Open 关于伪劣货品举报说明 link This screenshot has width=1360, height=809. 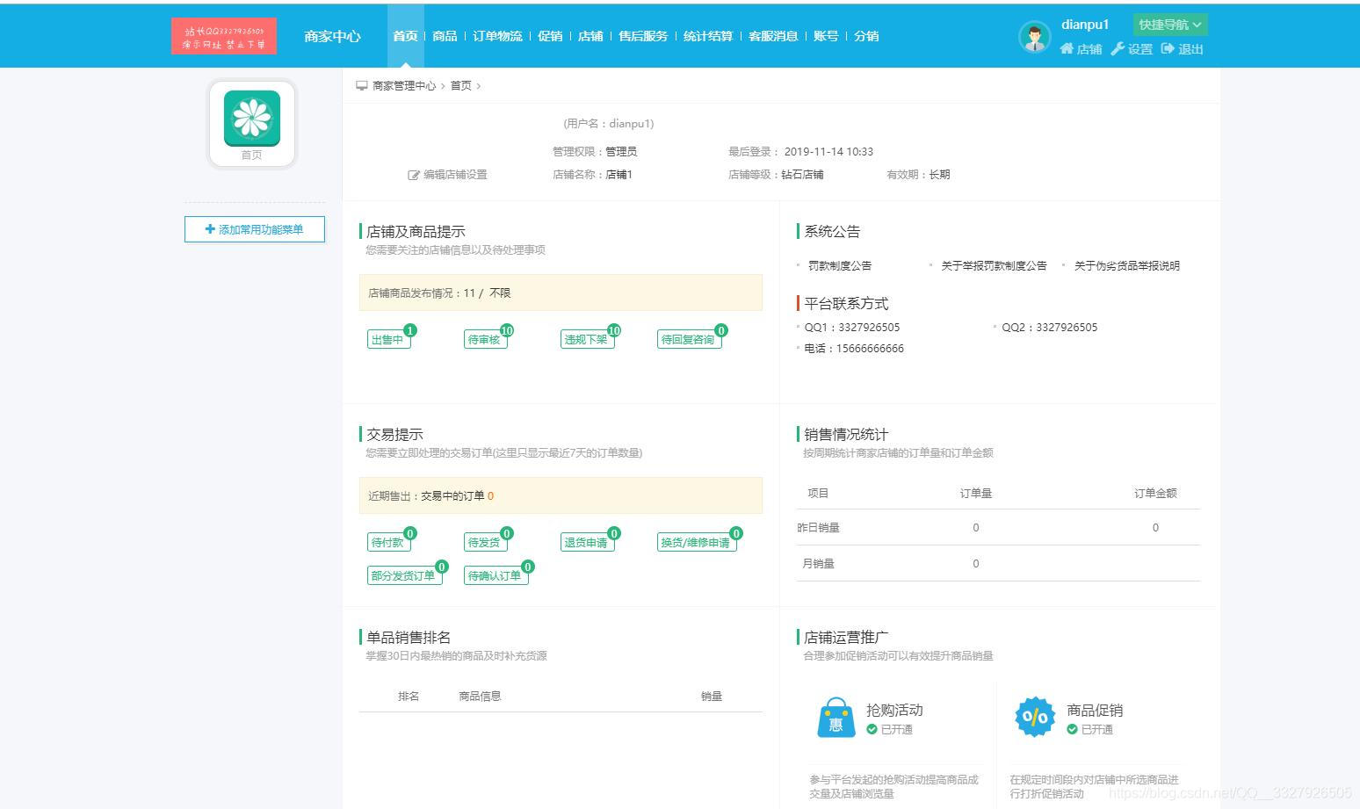click(1126, 264)
